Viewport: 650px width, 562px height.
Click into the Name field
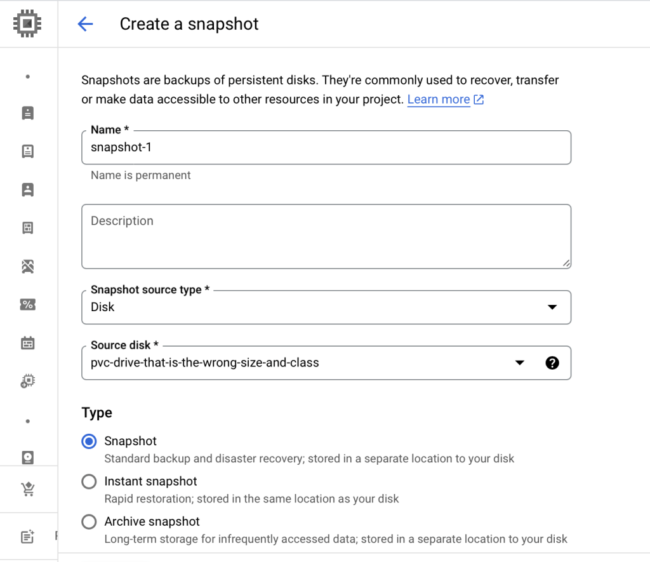click(x=326, y=148)
